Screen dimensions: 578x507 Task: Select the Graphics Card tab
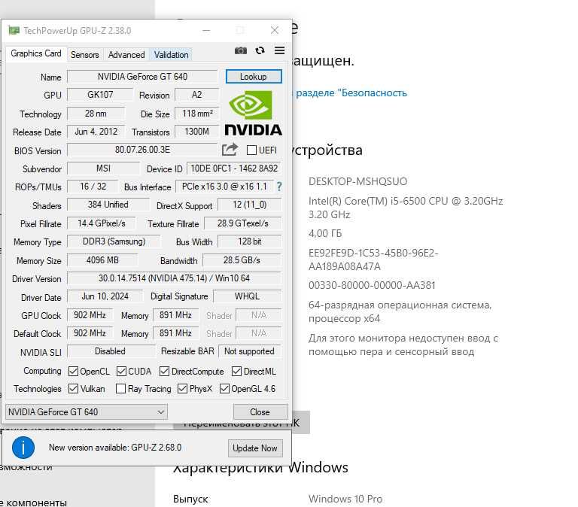(36, 53)
